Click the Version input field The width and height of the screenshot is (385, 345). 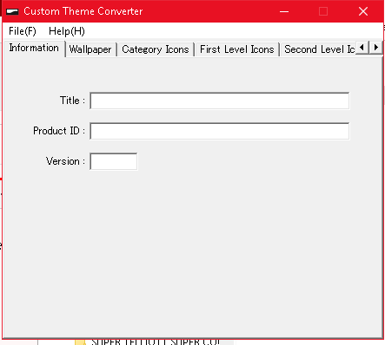[x=114, y=161]
